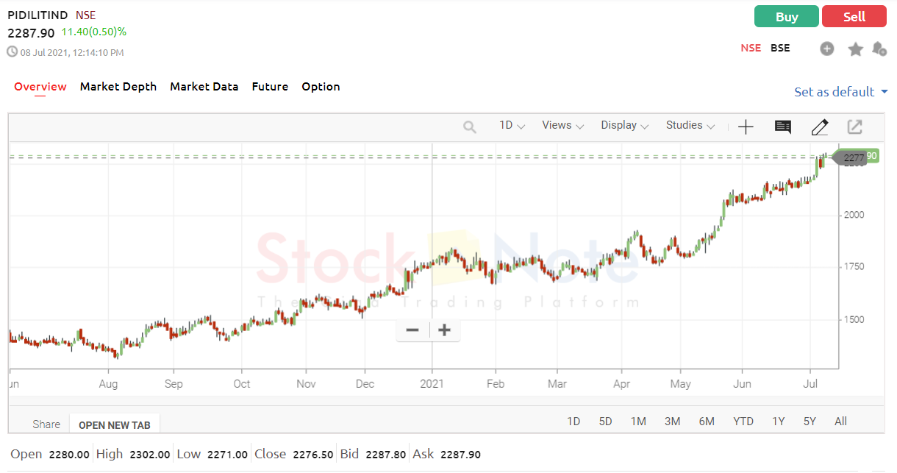Activate the pencil drawing tool
This screenshot has width=897, height=473.
click(820, 127)
